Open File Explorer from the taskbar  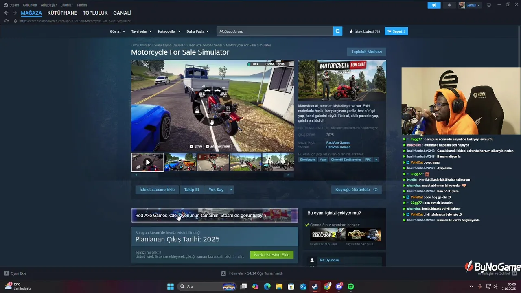(x=279, y=286)
